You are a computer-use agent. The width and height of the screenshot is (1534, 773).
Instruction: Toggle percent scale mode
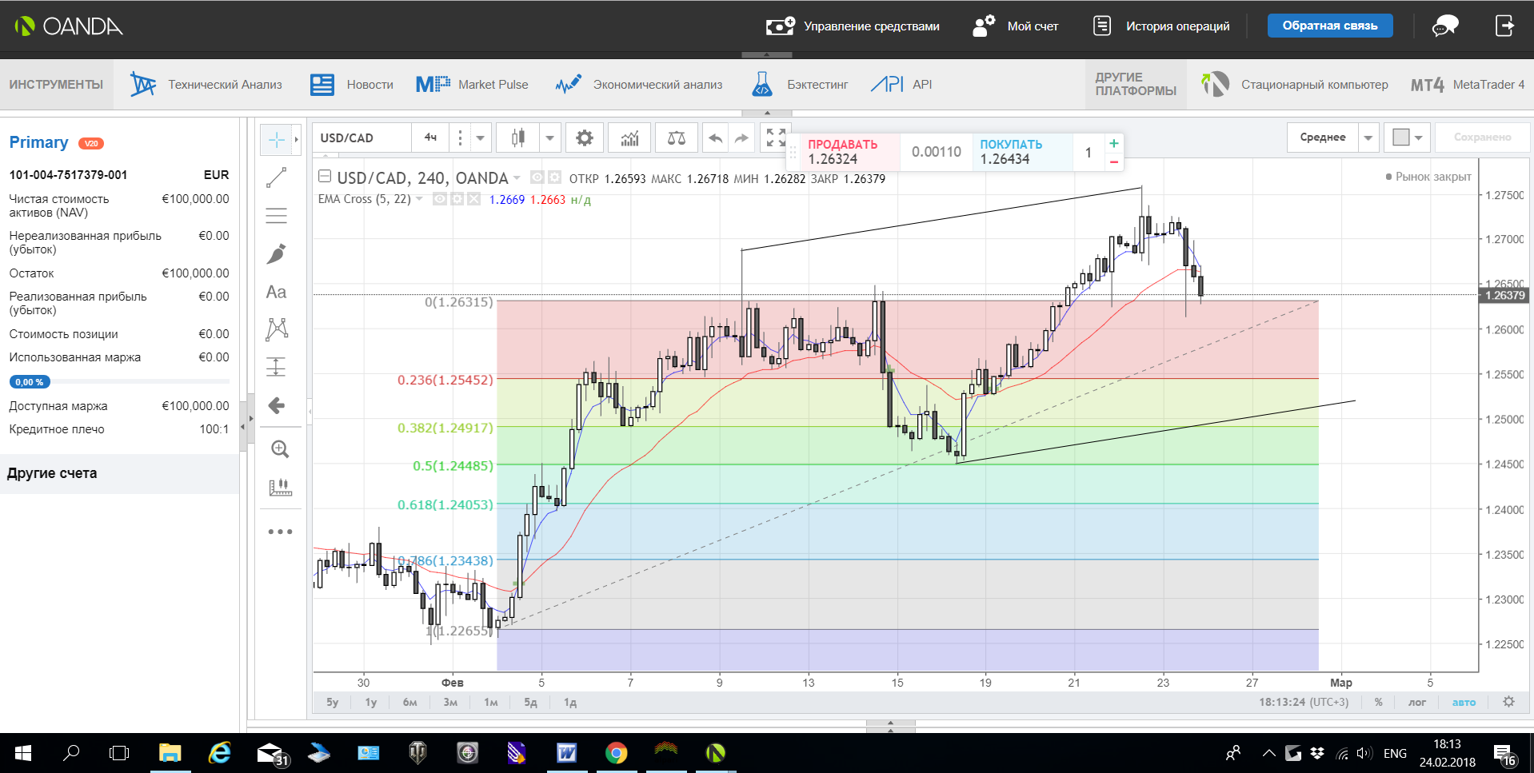tap(1379, 702)
